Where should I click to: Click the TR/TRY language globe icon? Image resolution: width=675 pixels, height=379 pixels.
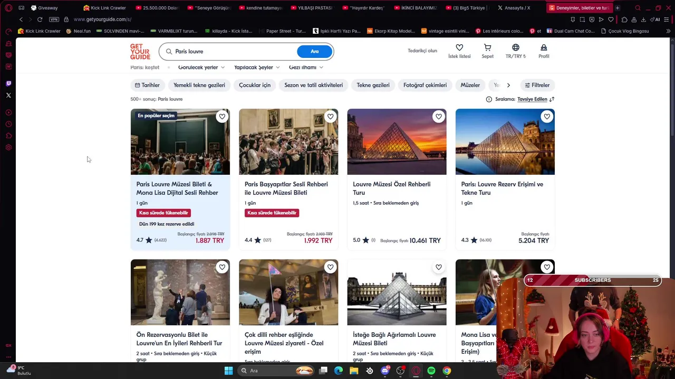click(x=516, y=47)
